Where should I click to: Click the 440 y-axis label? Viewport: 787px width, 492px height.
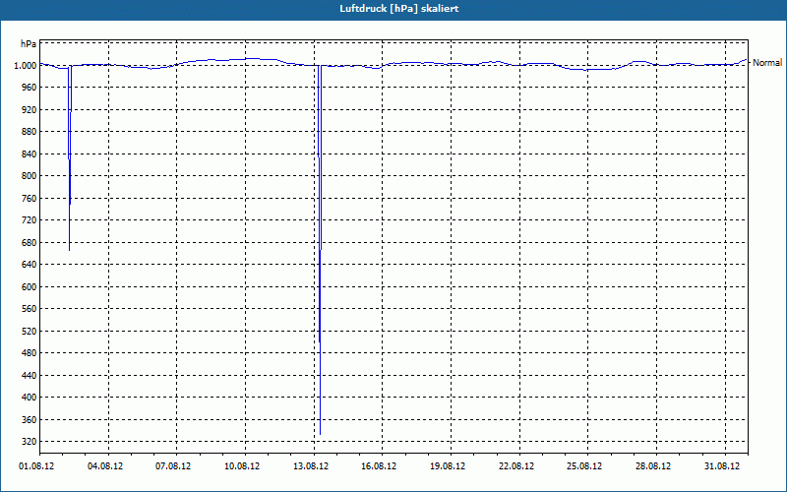click(29, 375)
